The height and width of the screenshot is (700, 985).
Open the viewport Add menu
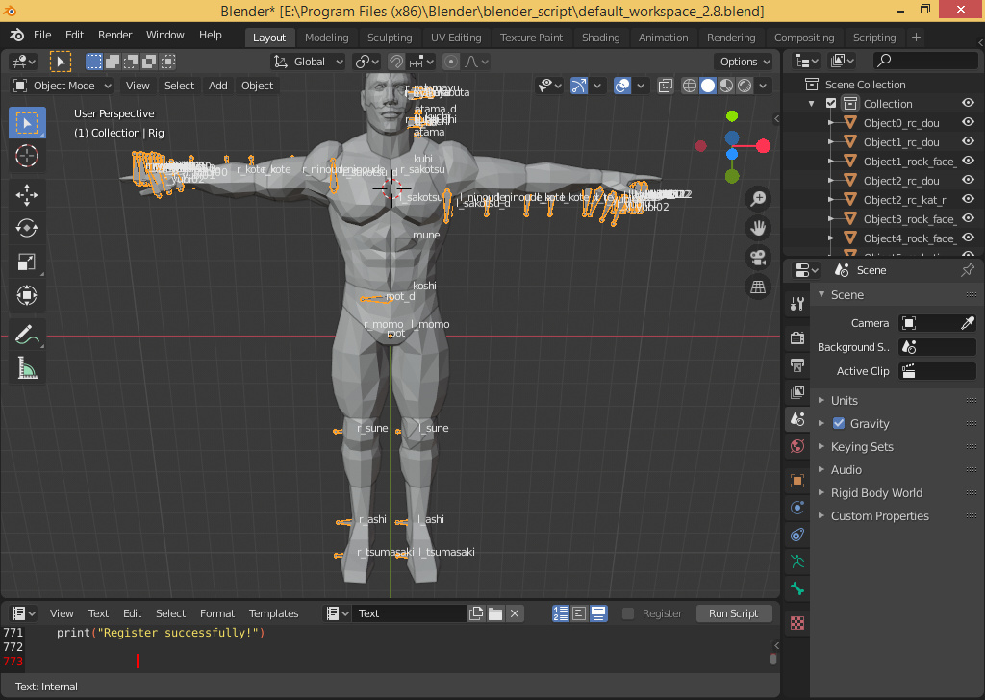(218, 86)
